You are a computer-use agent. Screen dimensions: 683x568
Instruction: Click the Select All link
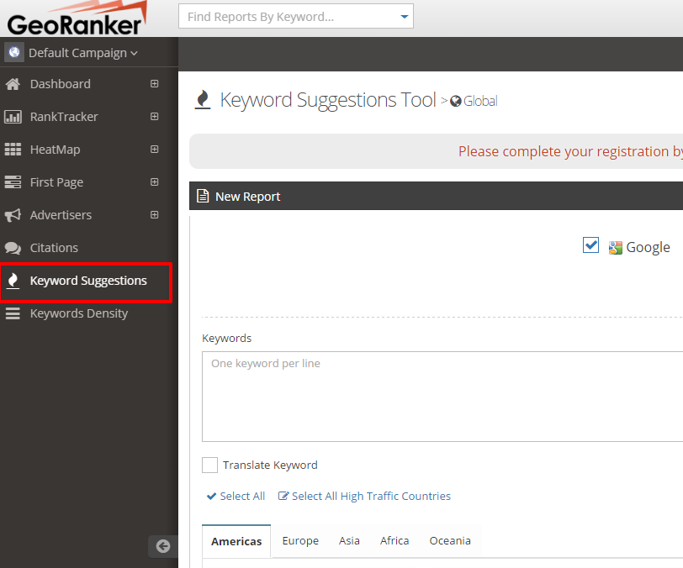(236, 497)
